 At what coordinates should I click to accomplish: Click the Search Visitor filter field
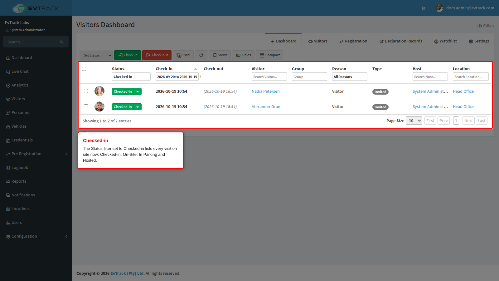[x=269, y=77]
